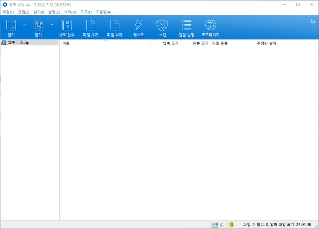Switch to detail list view icon
Screen dimensions: 319x229
click(215, 225)
